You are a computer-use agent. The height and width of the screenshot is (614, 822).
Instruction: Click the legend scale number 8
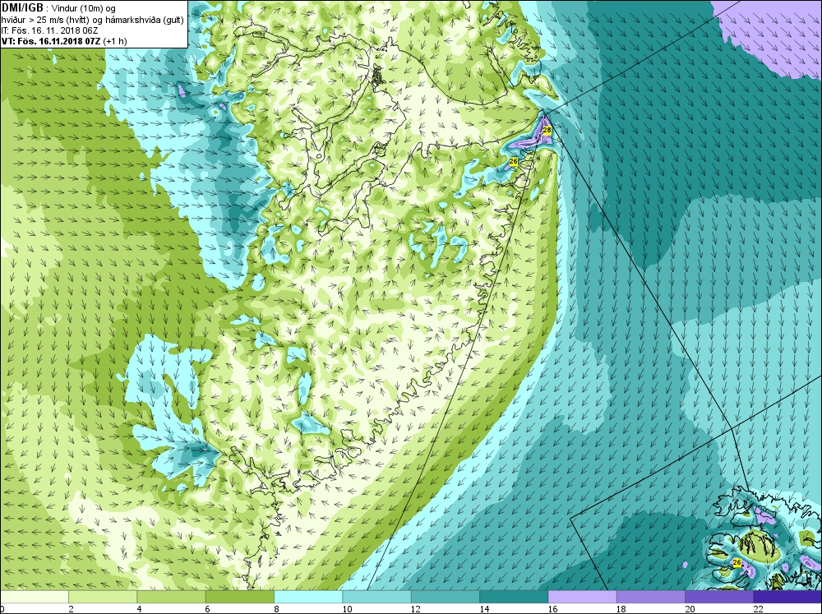276,609
